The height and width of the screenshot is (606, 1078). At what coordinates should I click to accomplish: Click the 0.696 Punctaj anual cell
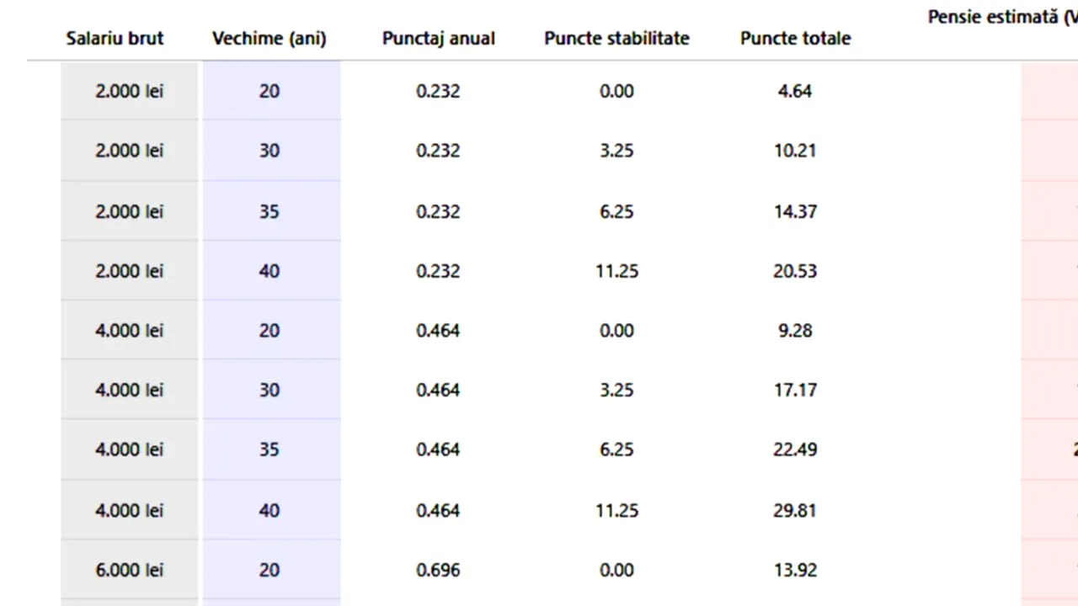click(438, 570)
